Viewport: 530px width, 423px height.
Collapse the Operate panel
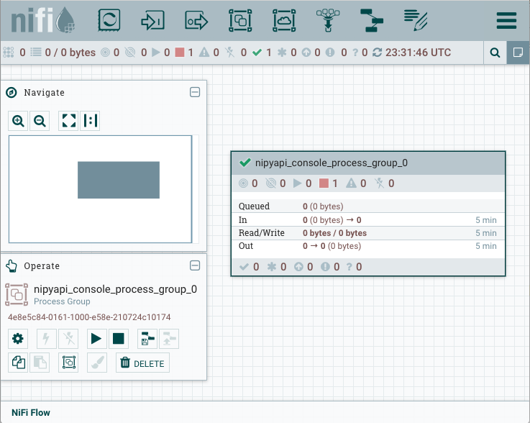tap(194, 265)
